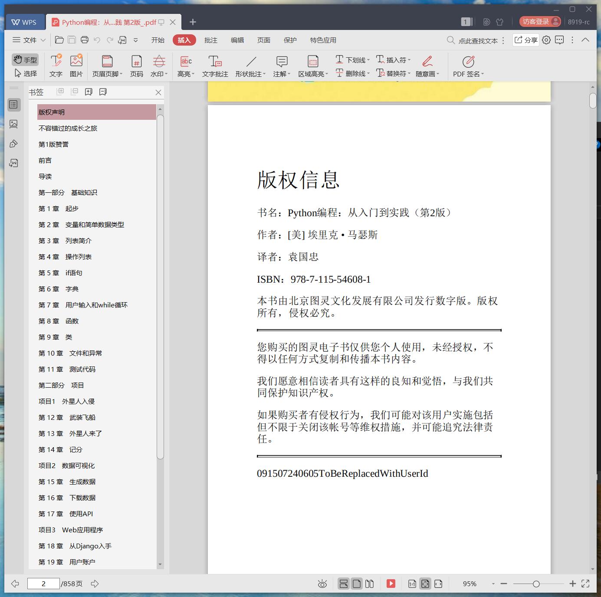Close the Python编程 PDF tab
Viewport: 601px width, 597px height.
click(173, 22)
